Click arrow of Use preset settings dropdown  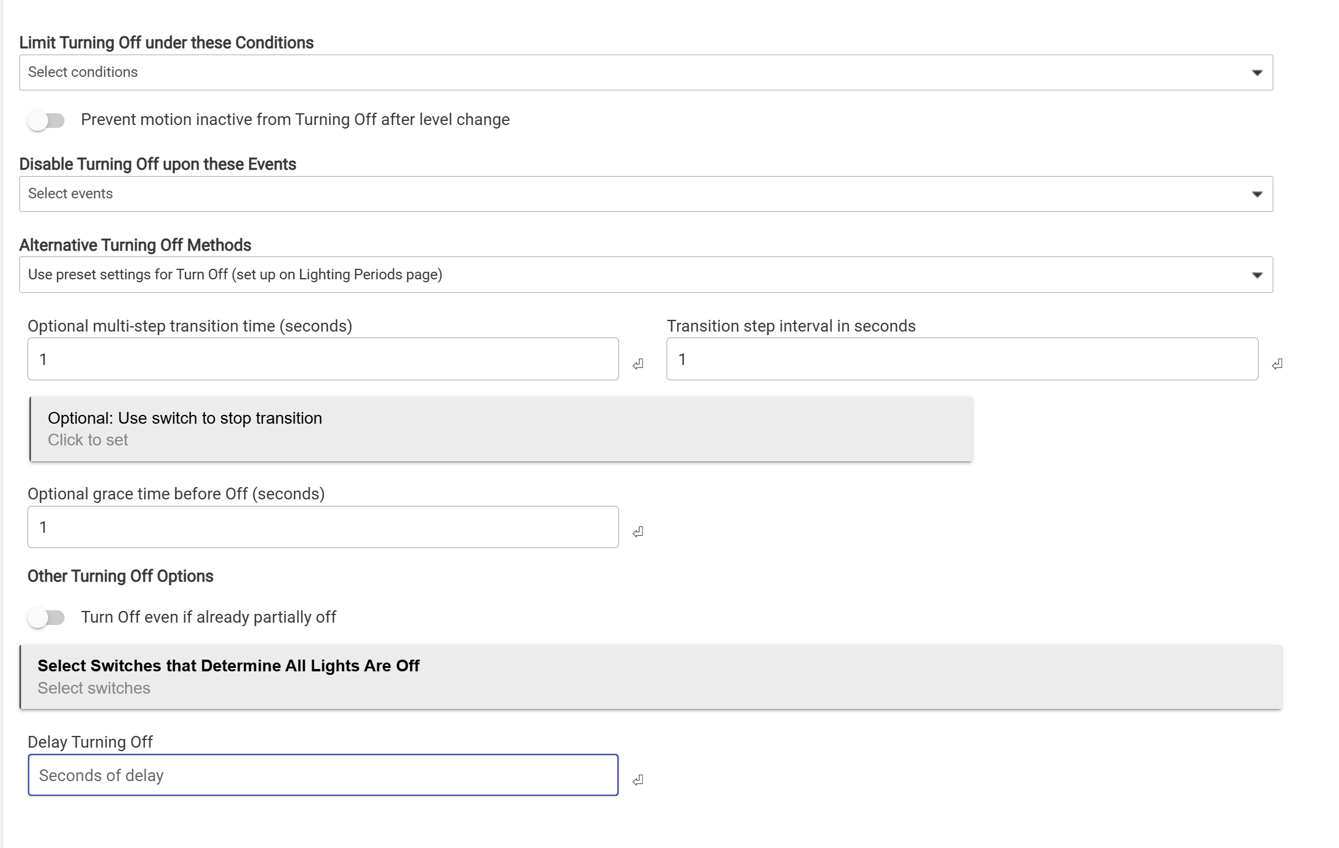(x=1256, y=275)
